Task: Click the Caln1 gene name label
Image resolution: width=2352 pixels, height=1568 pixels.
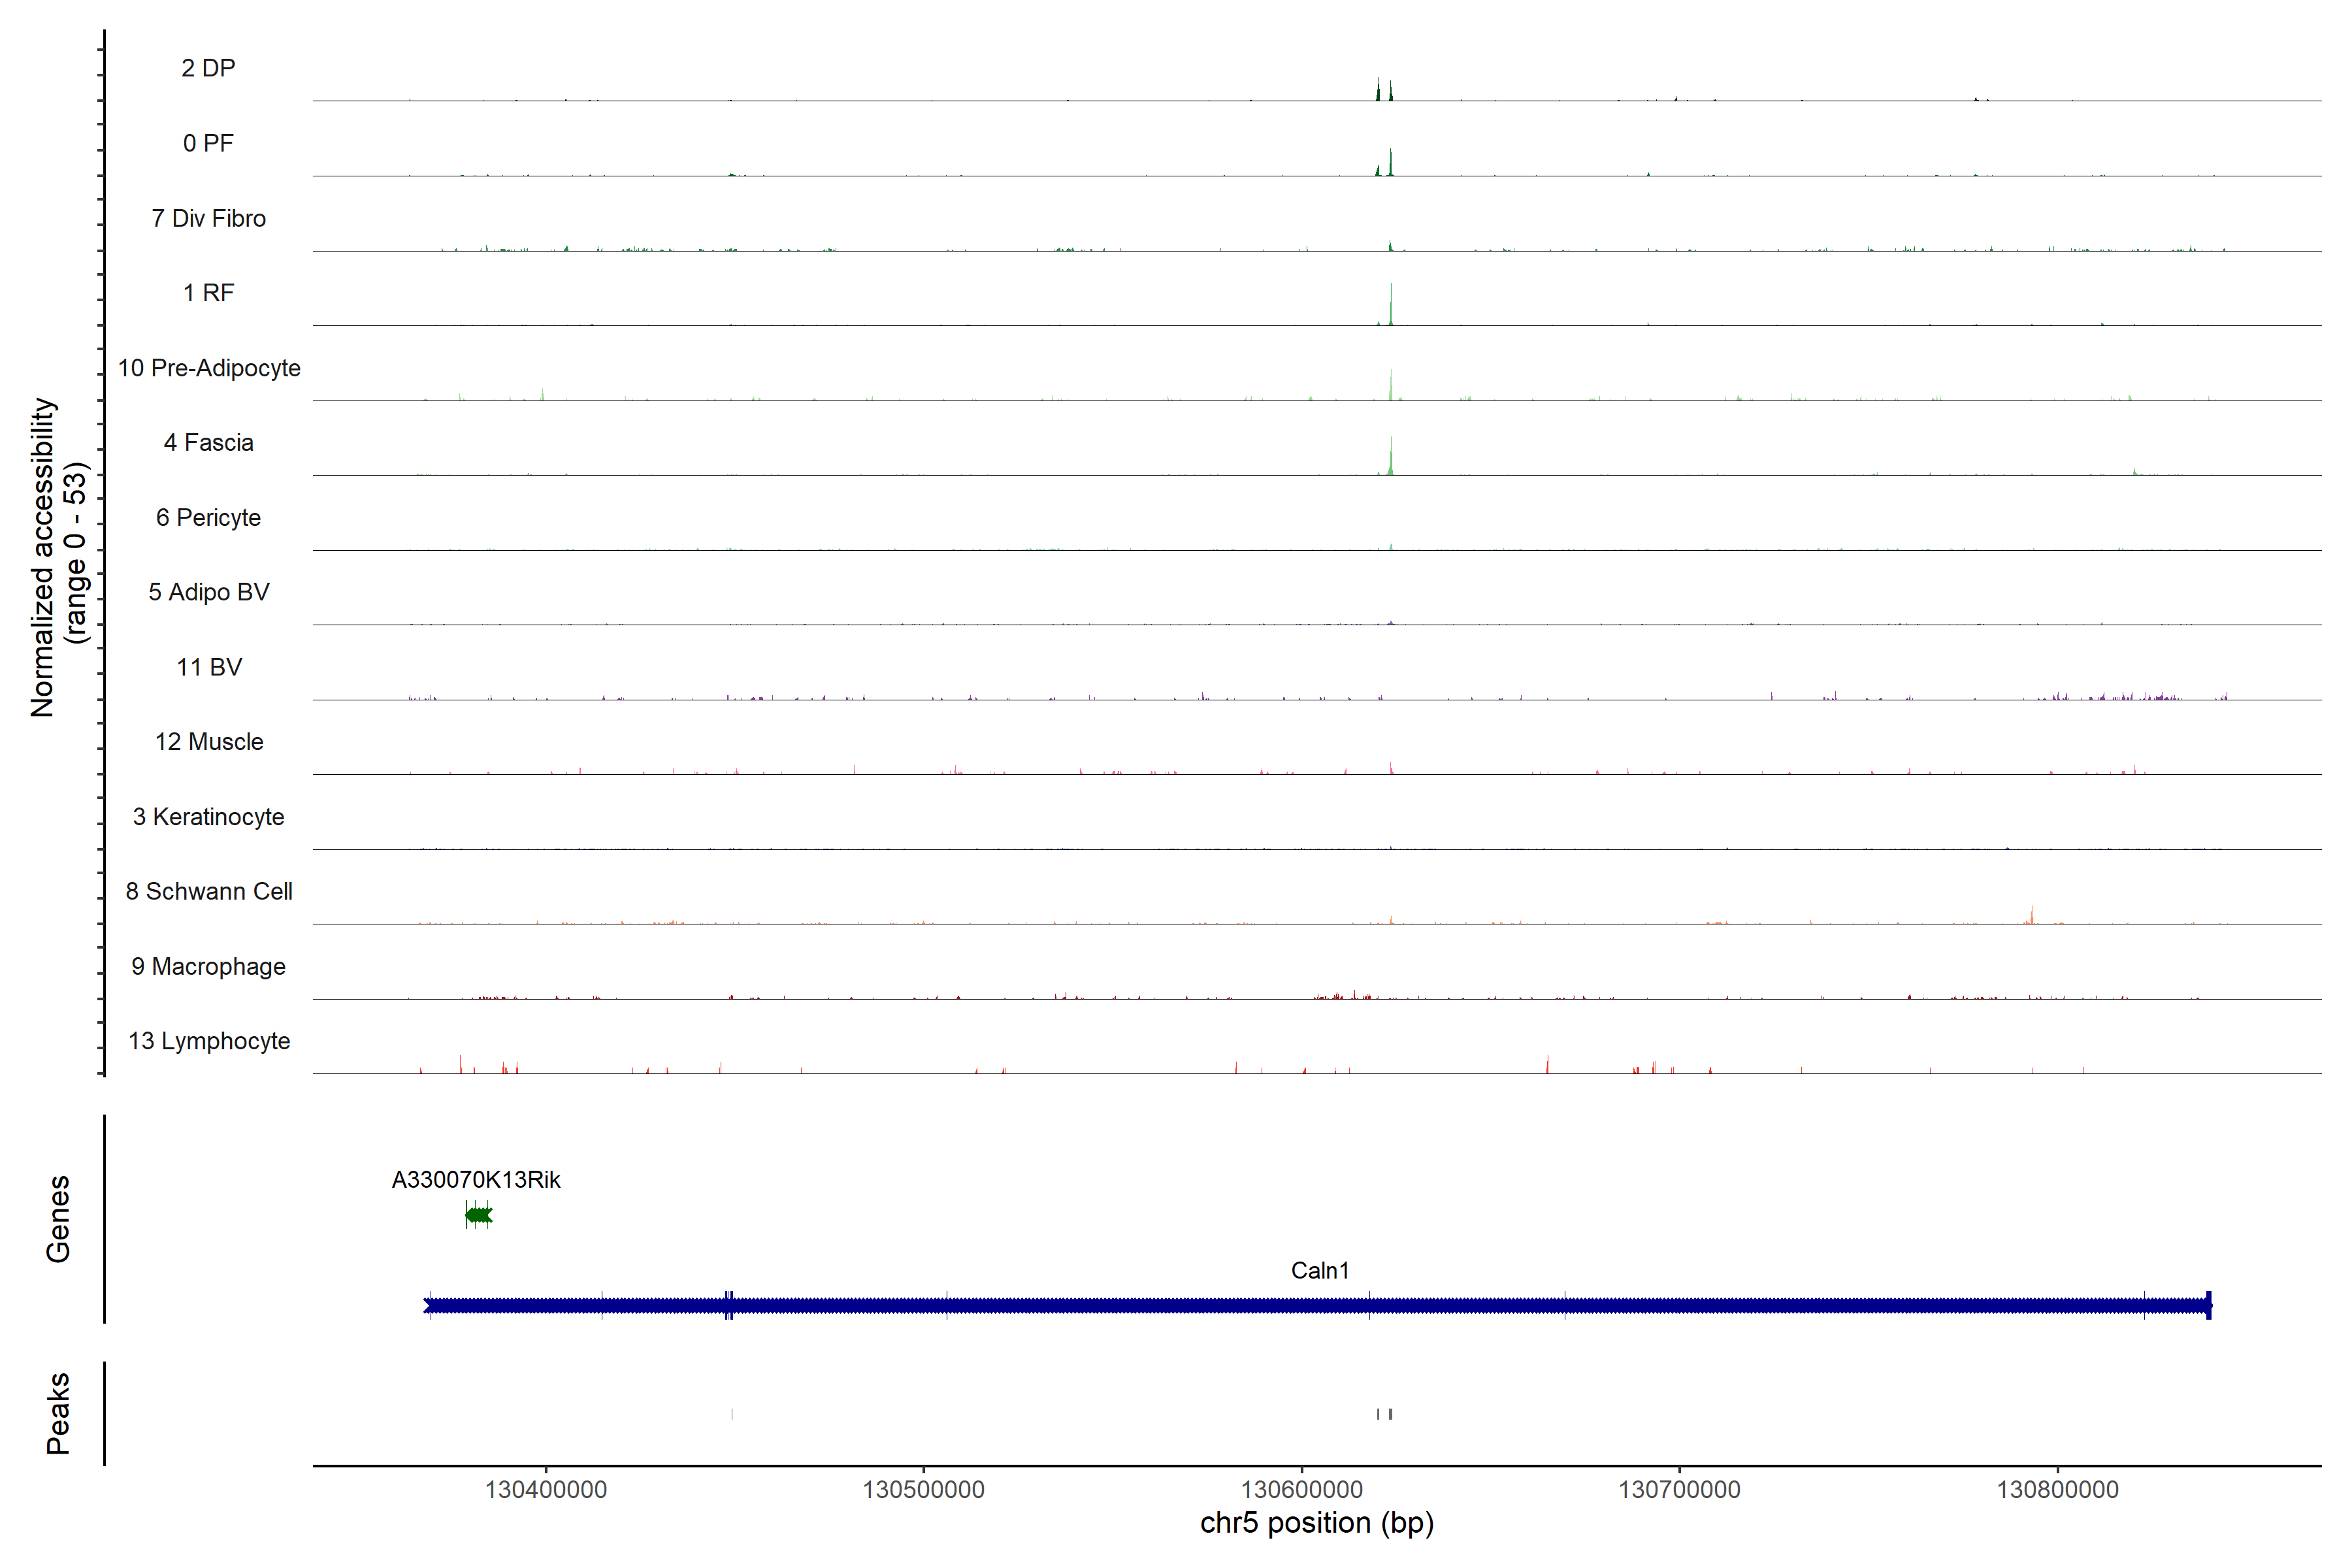Action: (1319, 1270)
